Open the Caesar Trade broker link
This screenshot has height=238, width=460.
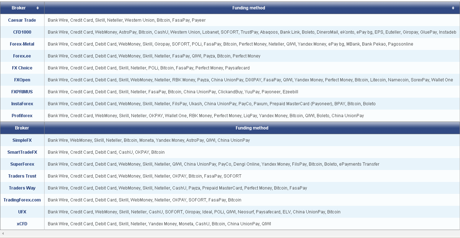point(22,20)
